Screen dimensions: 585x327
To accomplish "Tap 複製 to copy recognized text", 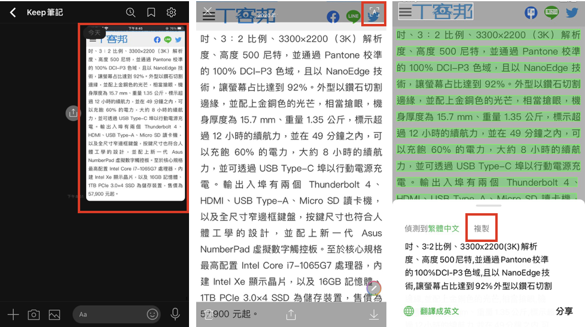I will [x=482, y=228].
